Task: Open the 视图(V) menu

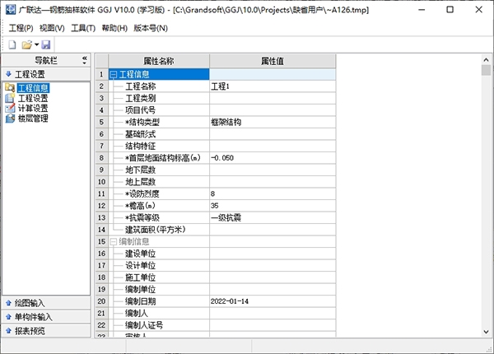Action: [x=52, y=28]
